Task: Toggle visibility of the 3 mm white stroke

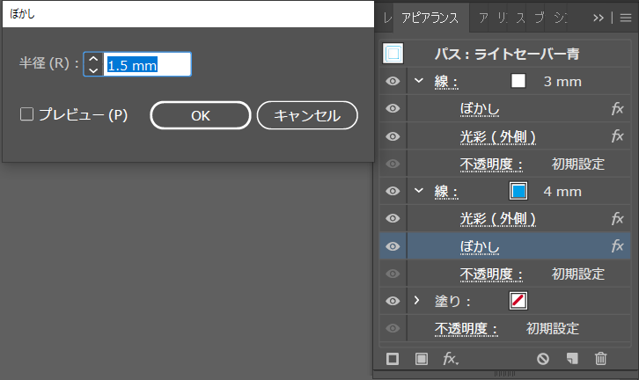Action: pos(393,81)
